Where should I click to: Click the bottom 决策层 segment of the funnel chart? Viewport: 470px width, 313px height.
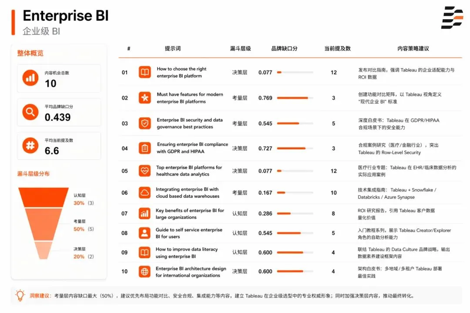[x=44, y=250]
